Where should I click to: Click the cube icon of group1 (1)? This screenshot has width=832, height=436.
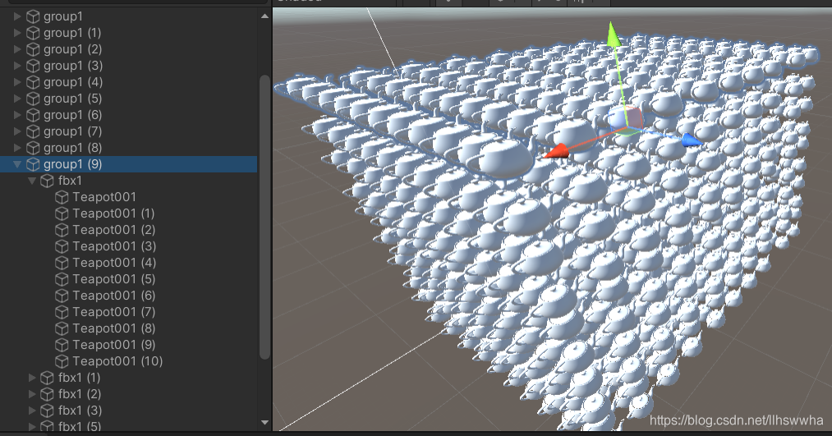click(x=33, y=33)
